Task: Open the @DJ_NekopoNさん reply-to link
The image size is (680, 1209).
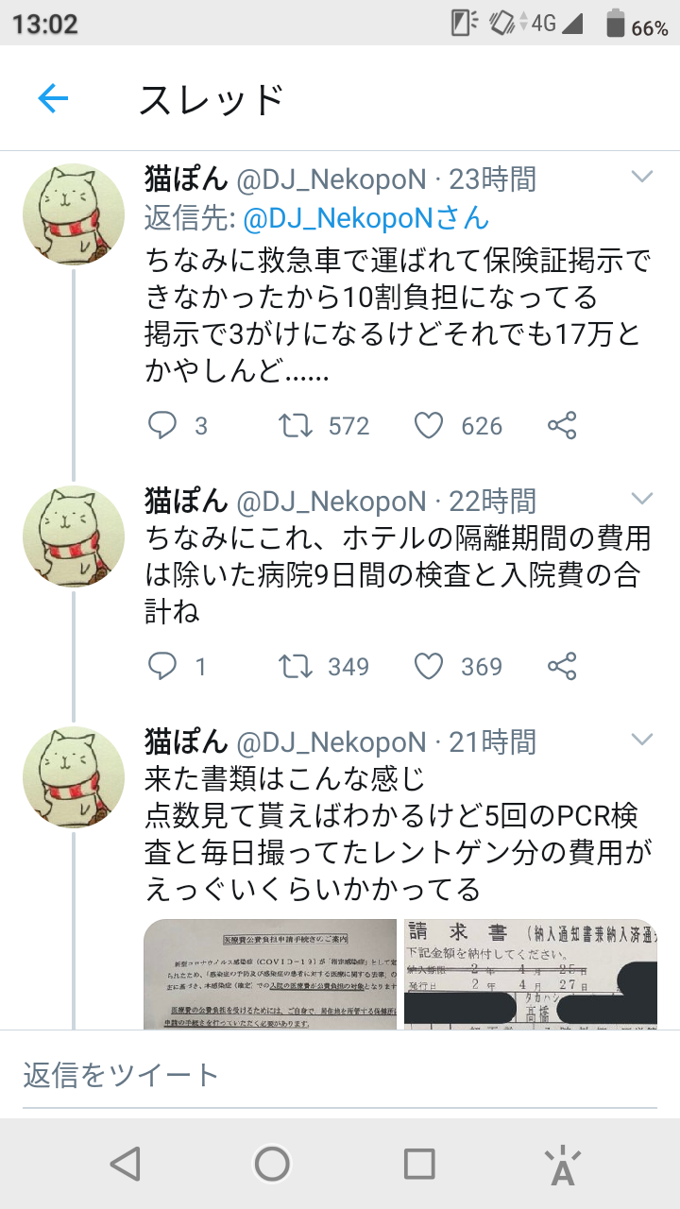Action: click(x=366, y=218)
